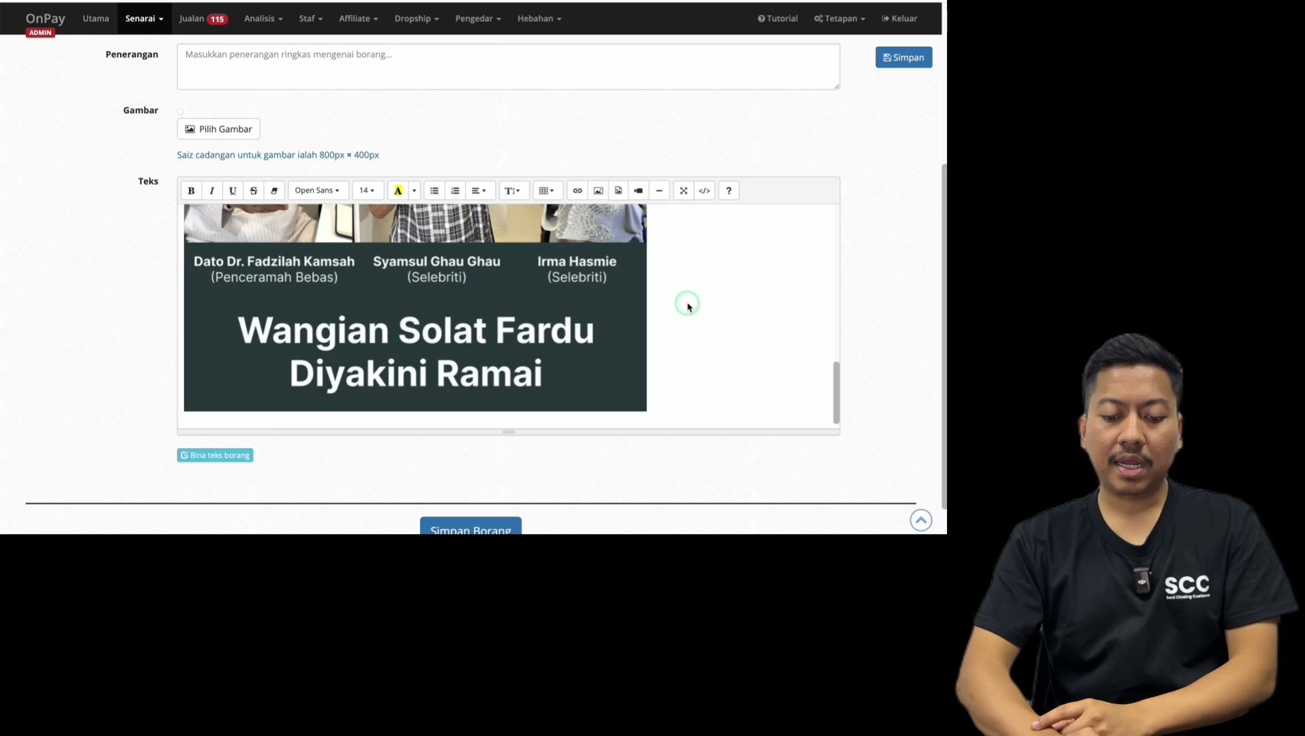
Task: Insert a video via video icon
Action: [639, 191]
